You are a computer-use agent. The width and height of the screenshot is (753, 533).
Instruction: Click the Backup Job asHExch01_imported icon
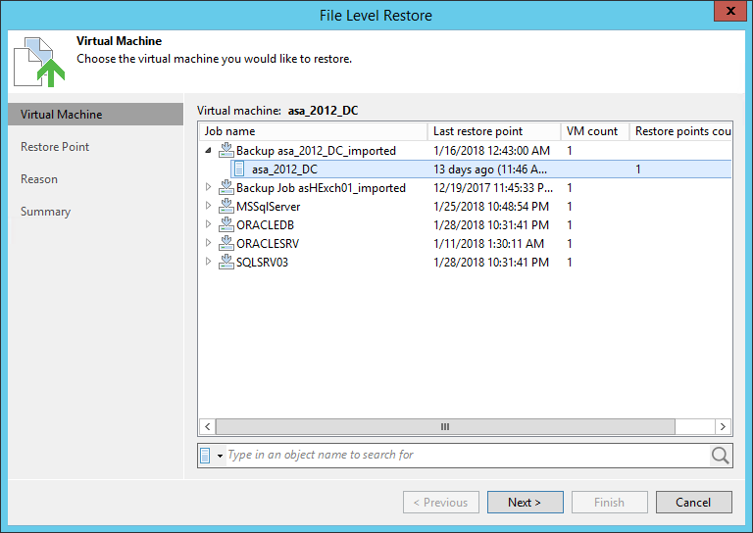(x=226, y=188)
